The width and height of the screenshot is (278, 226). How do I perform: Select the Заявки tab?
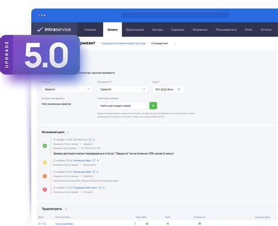(x=113, y=30)
